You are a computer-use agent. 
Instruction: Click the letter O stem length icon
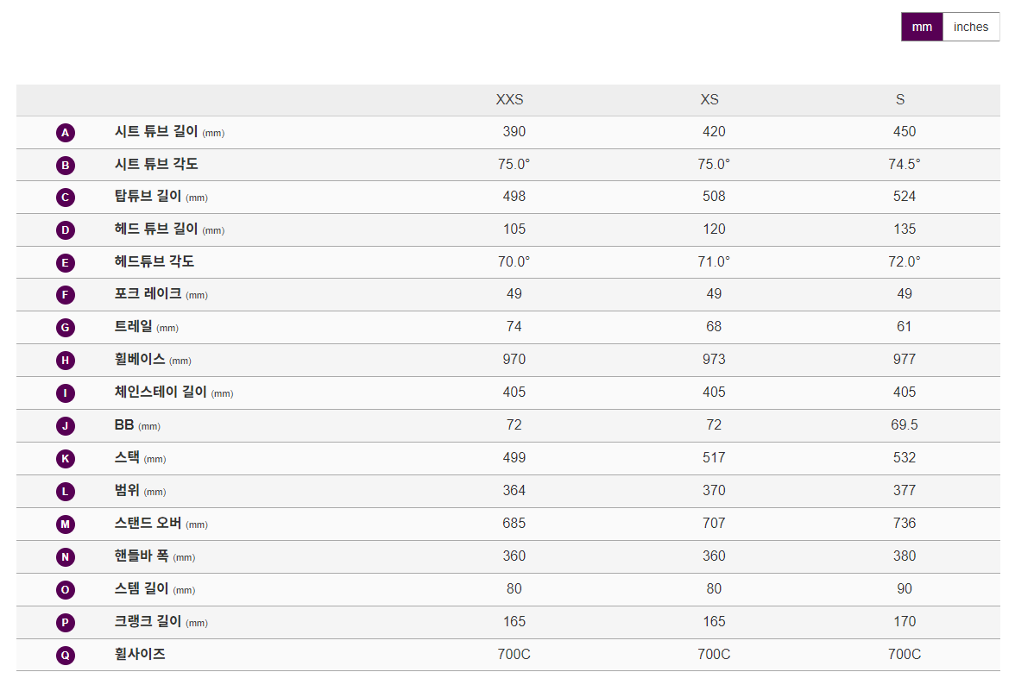click(x=66, y=590)
